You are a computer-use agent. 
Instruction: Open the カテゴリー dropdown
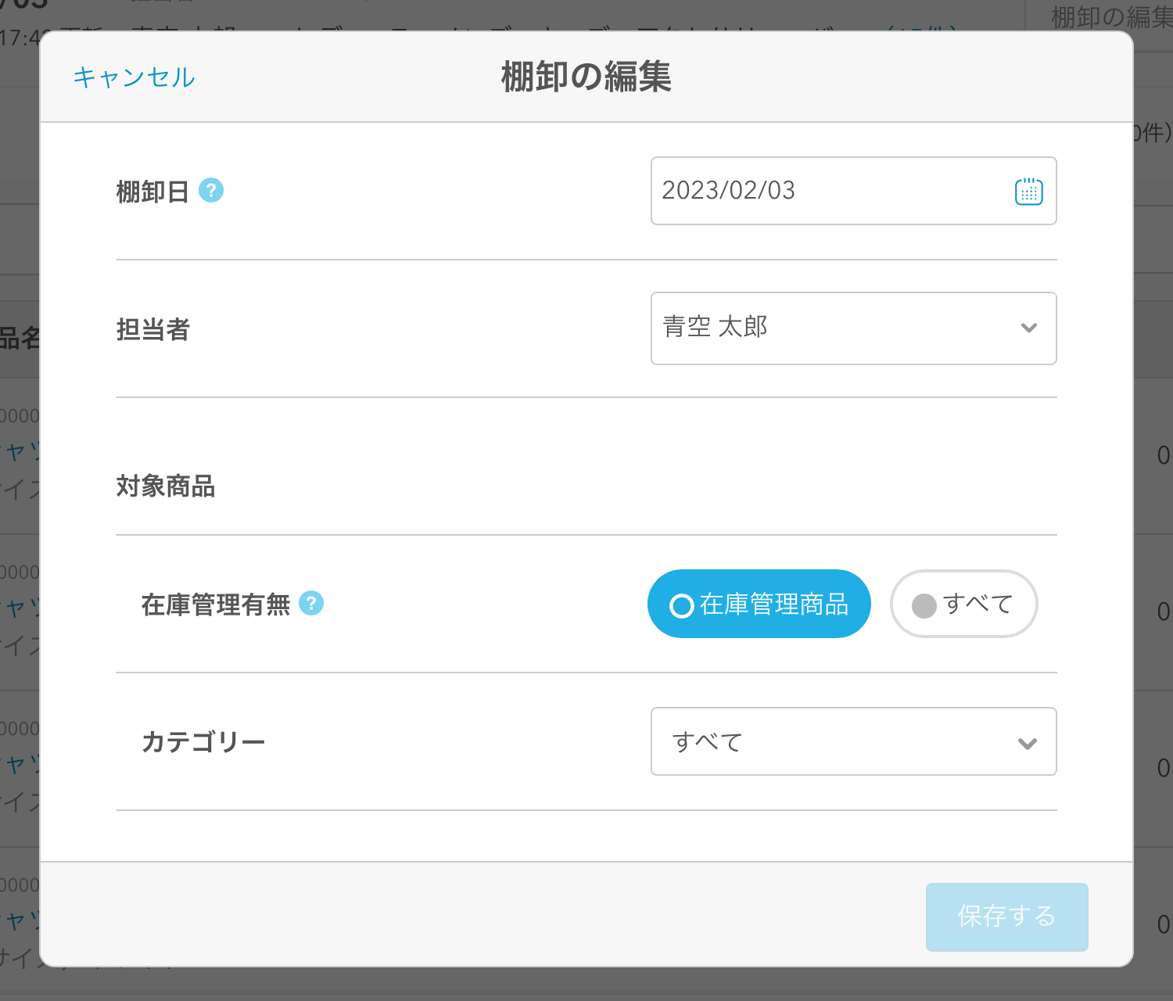coord(854,741)
